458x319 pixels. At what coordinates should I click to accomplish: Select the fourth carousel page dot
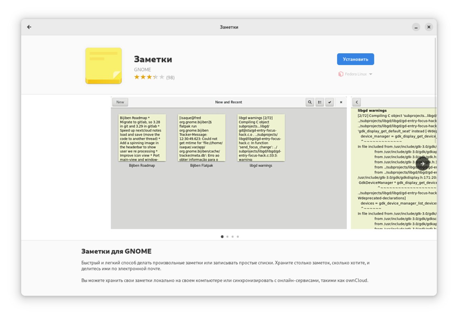click(x=238, y=236)
